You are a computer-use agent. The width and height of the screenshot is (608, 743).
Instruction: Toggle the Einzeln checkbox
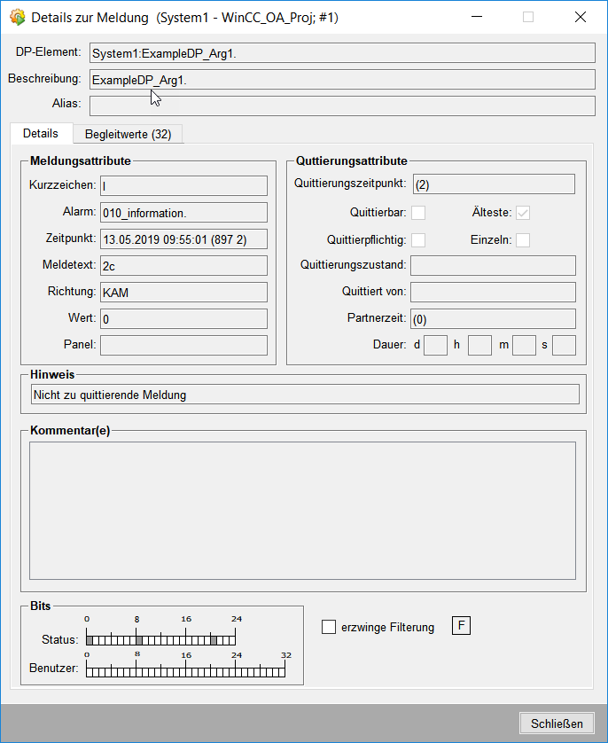pos(523,240)
